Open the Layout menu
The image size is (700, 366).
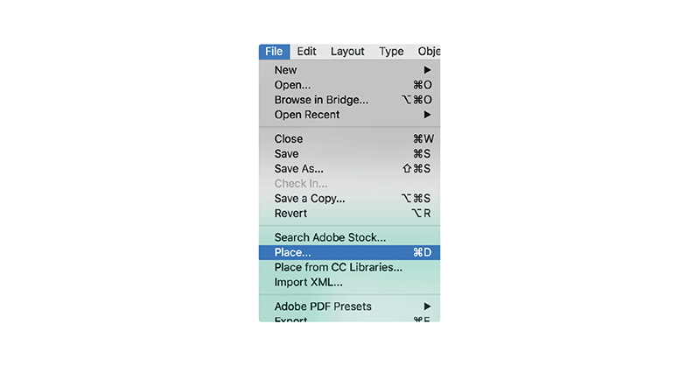coord(347,52)
